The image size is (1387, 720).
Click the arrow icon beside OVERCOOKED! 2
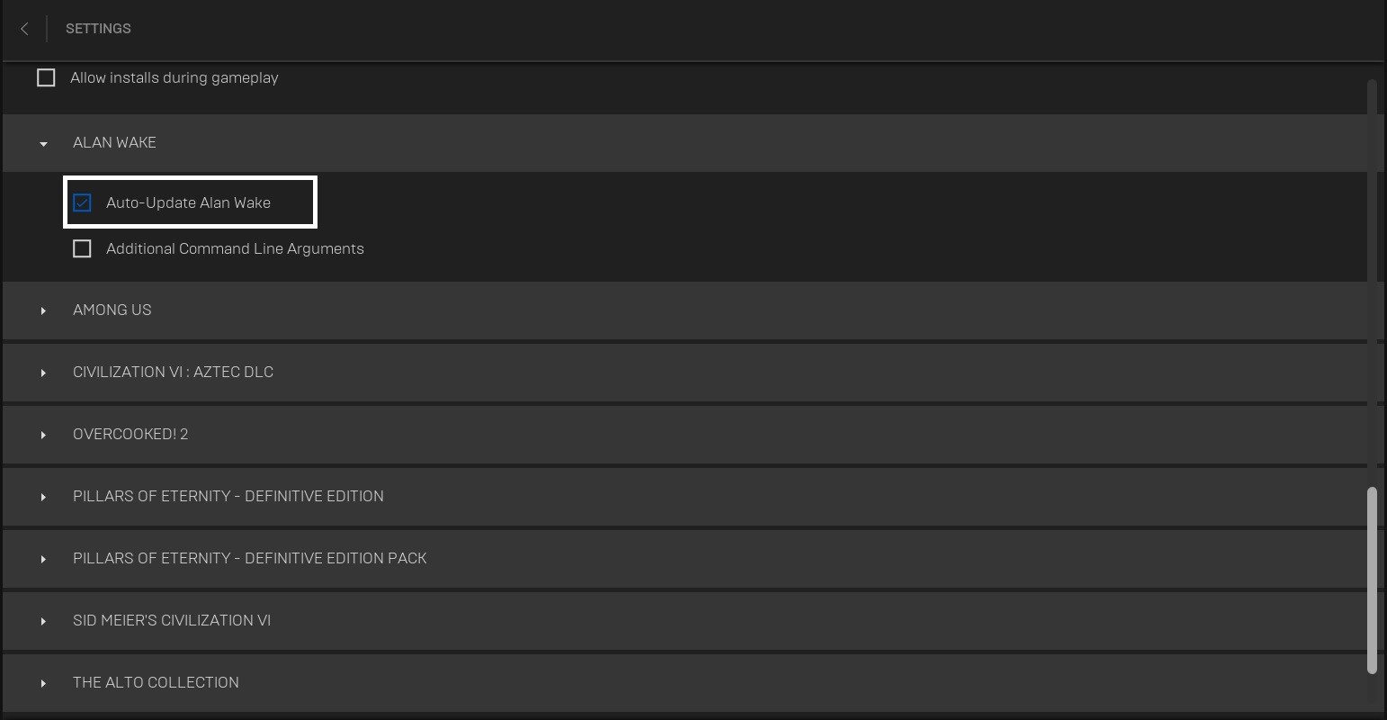click(43, 434)
